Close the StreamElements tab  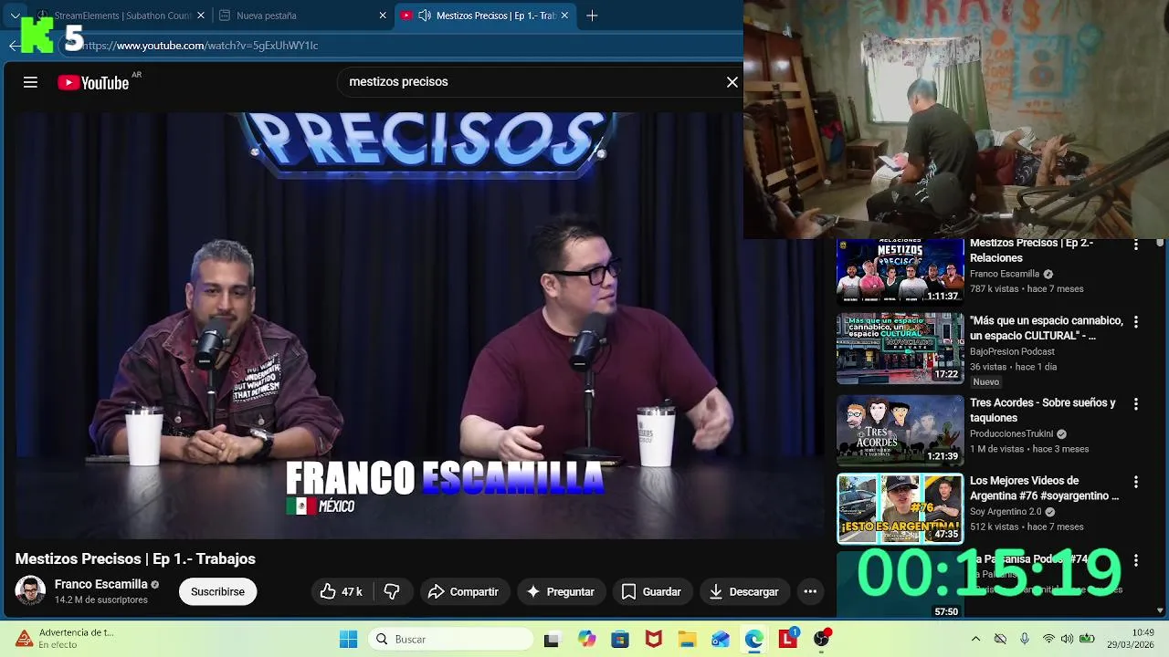coord(201,16)
